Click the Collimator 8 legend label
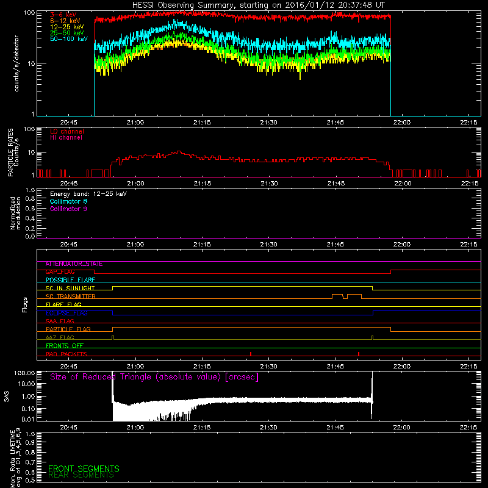The width and height of the screenshot is (488, 488). pyautogui.click(x=68, y=201)
